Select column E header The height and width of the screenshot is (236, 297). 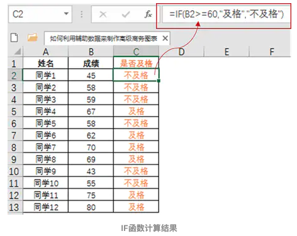[227, 52]
